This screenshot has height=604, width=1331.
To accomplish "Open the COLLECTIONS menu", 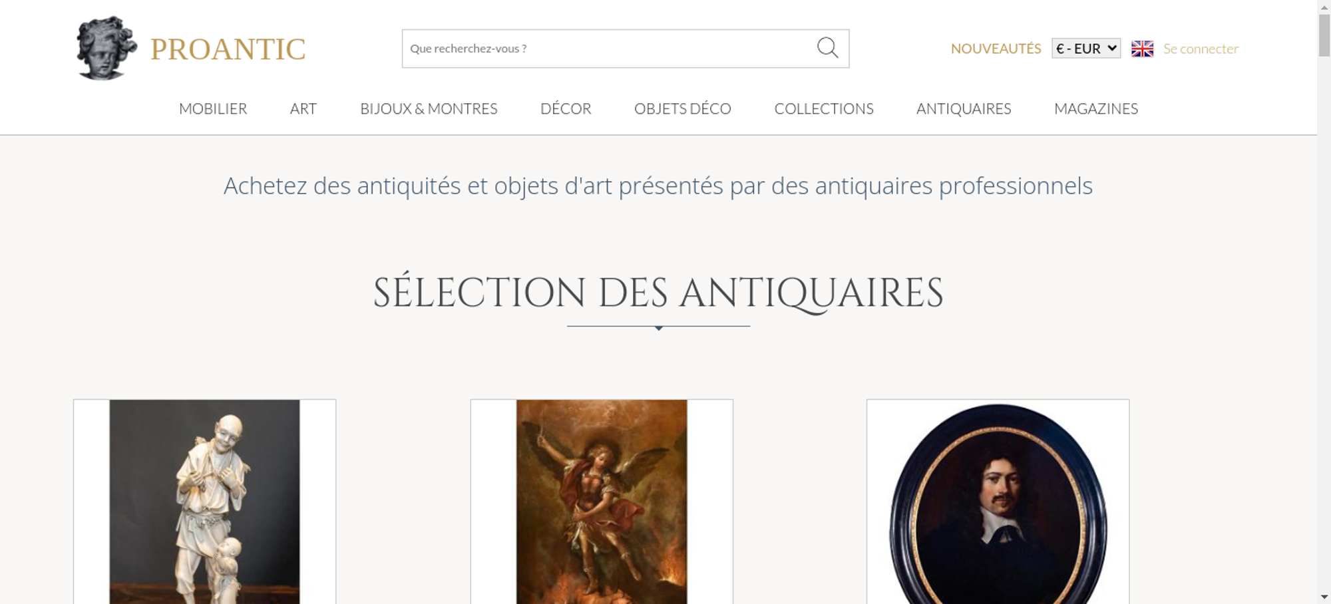I will (824, 108).
